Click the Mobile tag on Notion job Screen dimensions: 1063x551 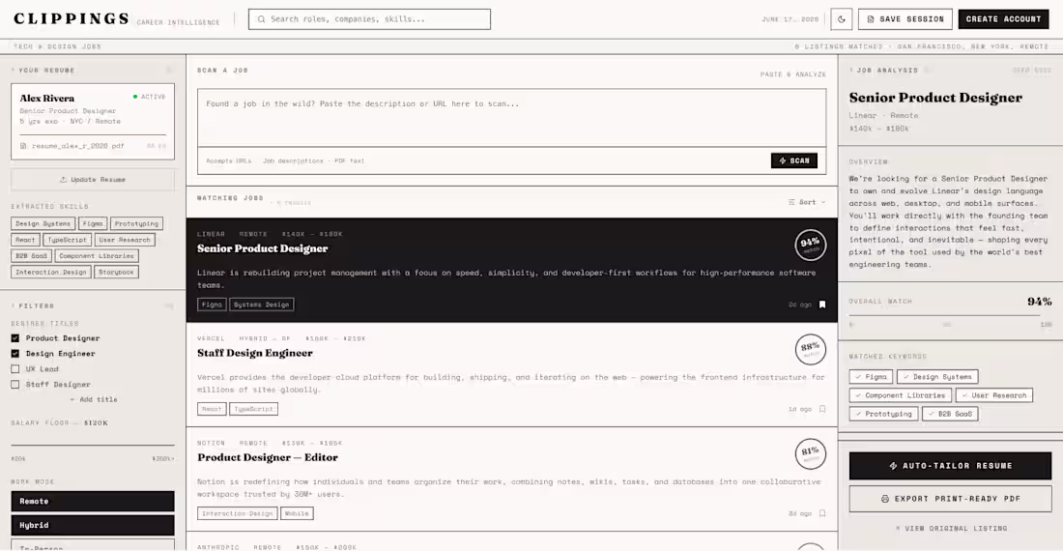297,513
